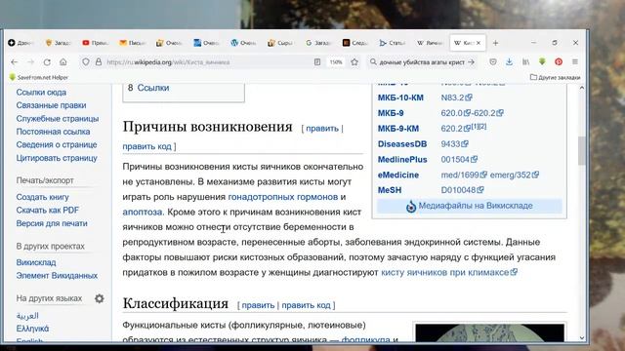
Task: Switch to the other Wikipedia tab beside the active one
Action: pos(430,43)
